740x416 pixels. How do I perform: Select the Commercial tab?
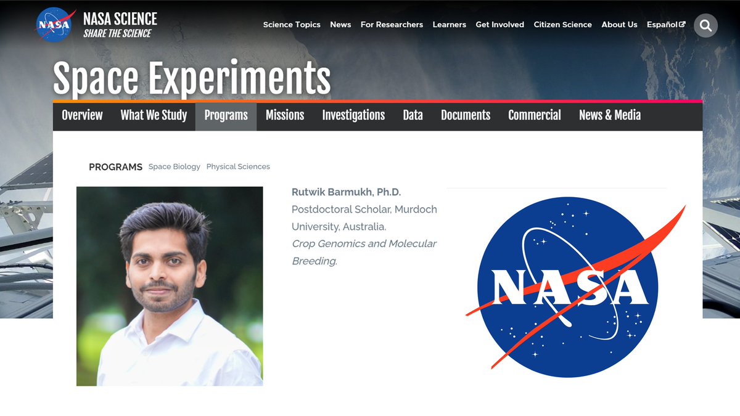[x=535, y=115]
